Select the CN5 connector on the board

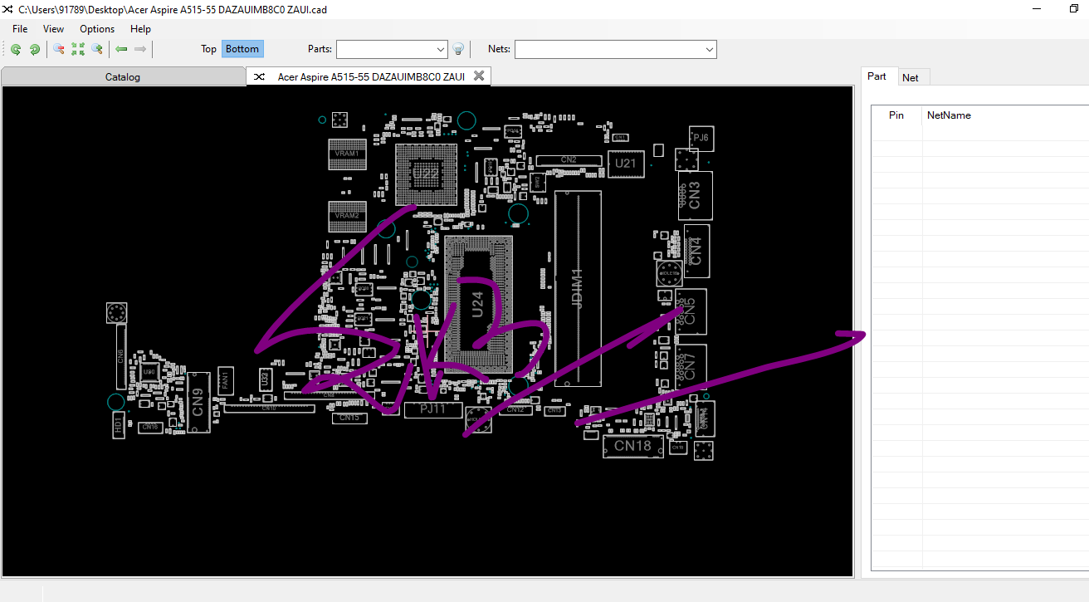tap(690, 311)
